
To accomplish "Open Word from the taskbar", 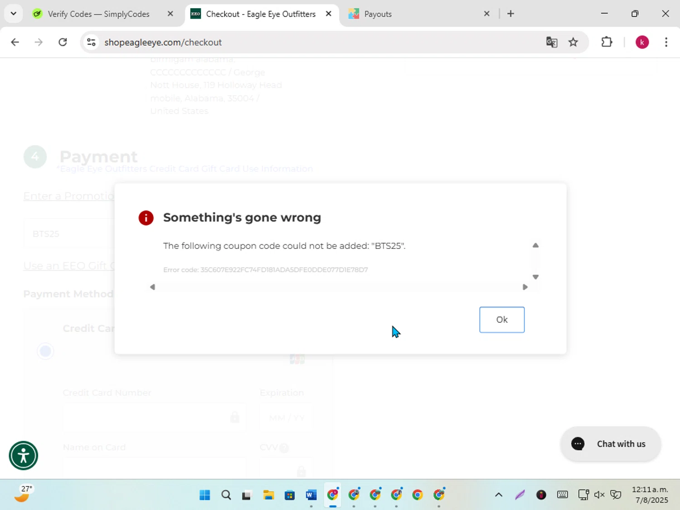I will pos(311,495).
